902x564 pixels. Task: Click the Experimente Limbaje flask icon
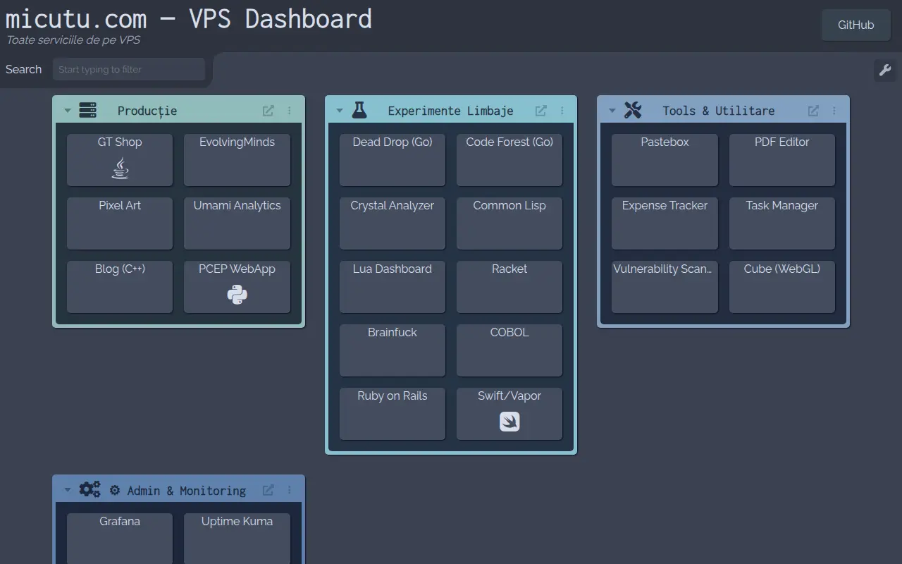[x=359, y=110]
